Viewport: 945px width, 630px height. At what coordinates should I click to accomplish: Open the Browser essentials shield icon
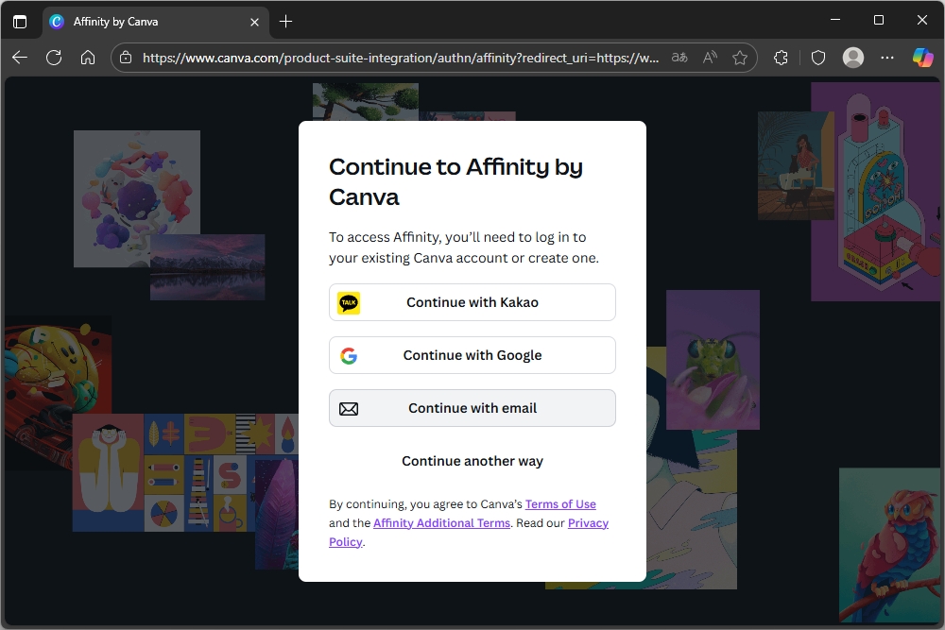(x=817, y=58)
